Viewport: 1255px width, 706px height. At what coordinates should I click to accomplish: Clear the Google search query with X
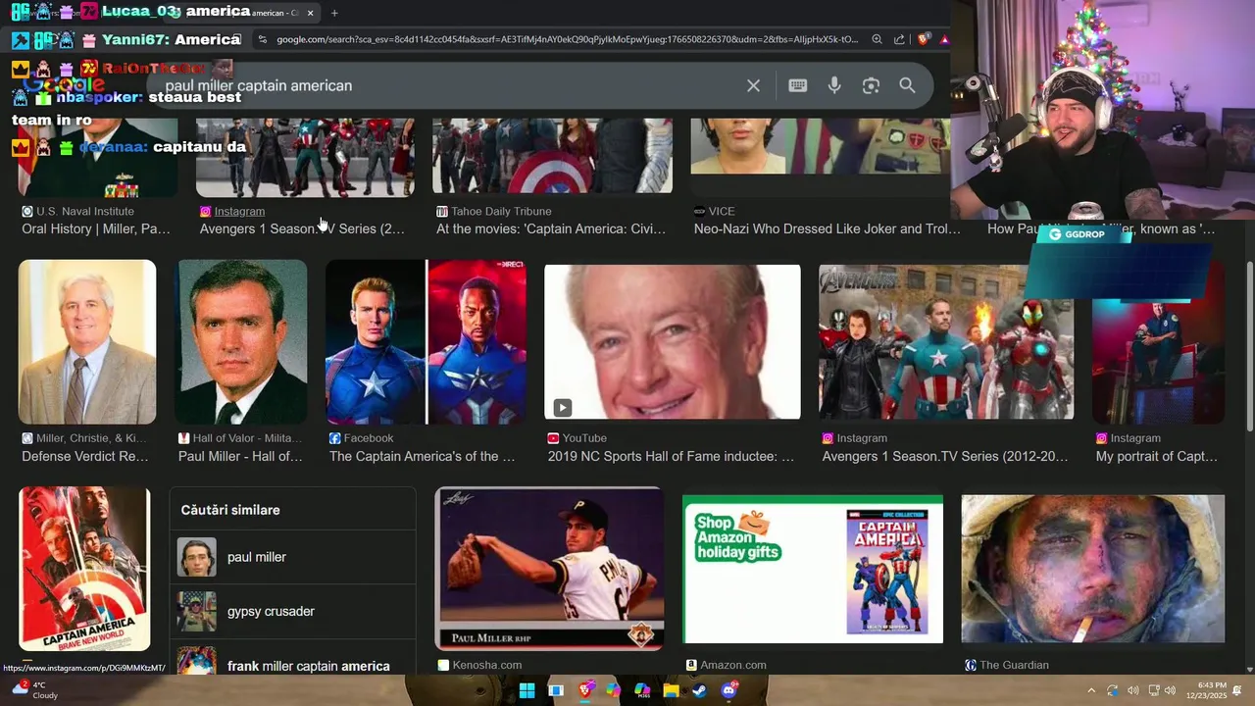(753, 86)
